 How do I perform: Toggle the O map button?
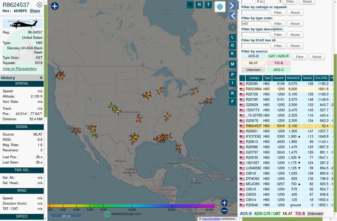(232, 46)
